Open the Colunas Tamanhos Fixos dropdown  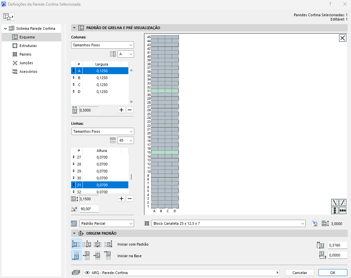102,45
